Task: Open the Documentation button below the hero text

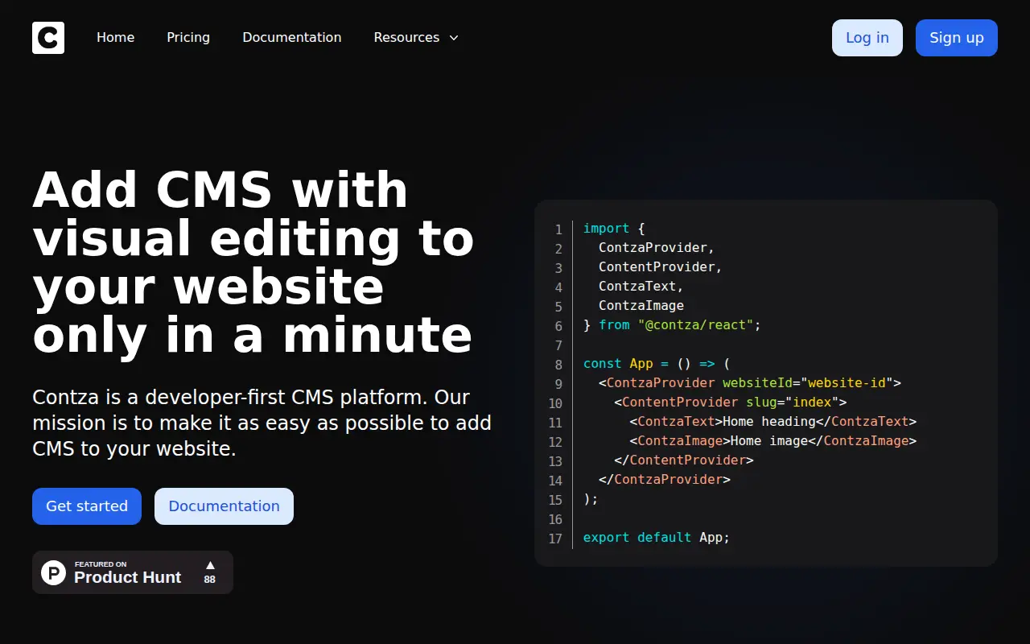Action: (x=224, y=506)
